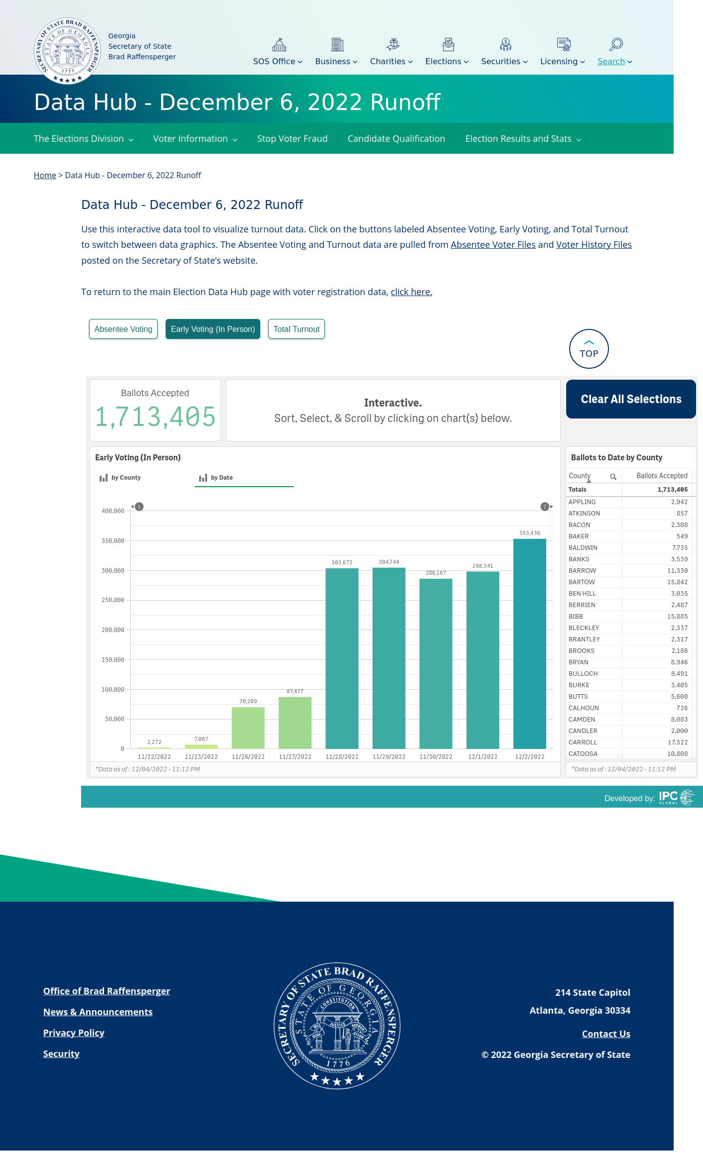Click the bar chart icon beside by Date

click(203, 478)
